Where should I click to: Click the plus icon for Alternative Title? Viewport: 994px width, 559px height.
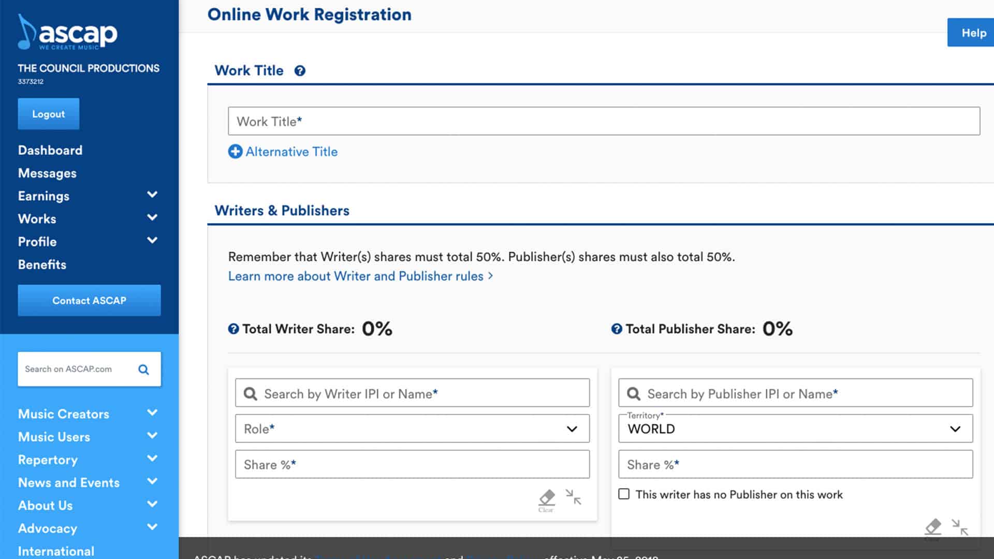235,152
